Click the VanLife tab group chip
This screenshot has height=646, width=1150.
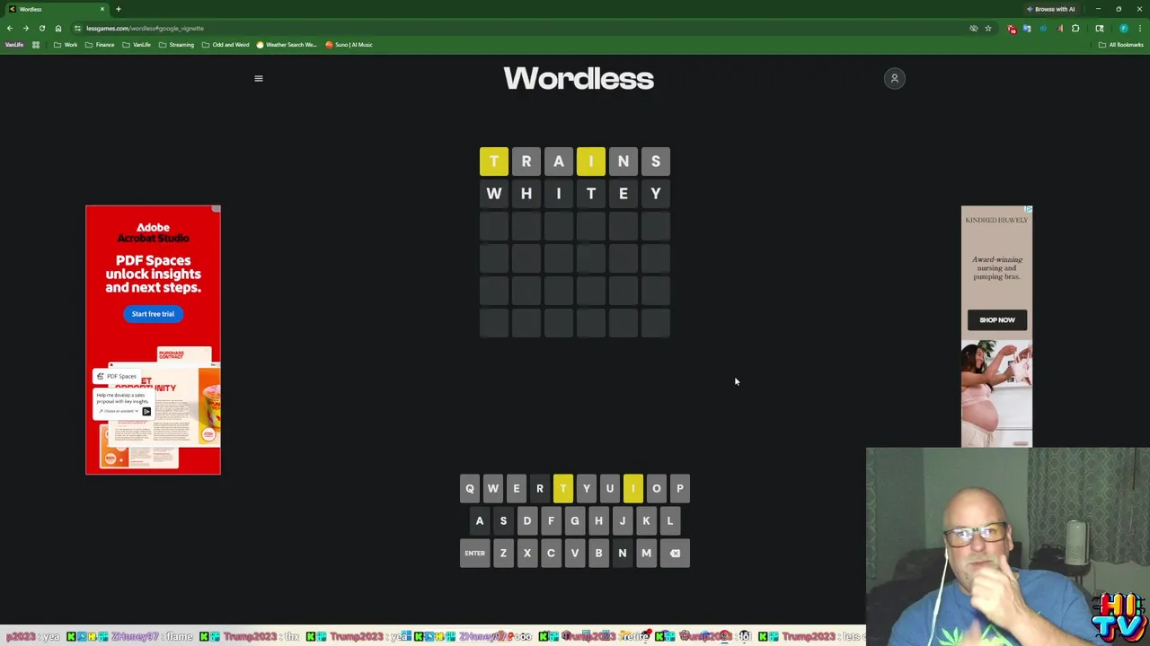pyautogui.click(x=14, y=45)
